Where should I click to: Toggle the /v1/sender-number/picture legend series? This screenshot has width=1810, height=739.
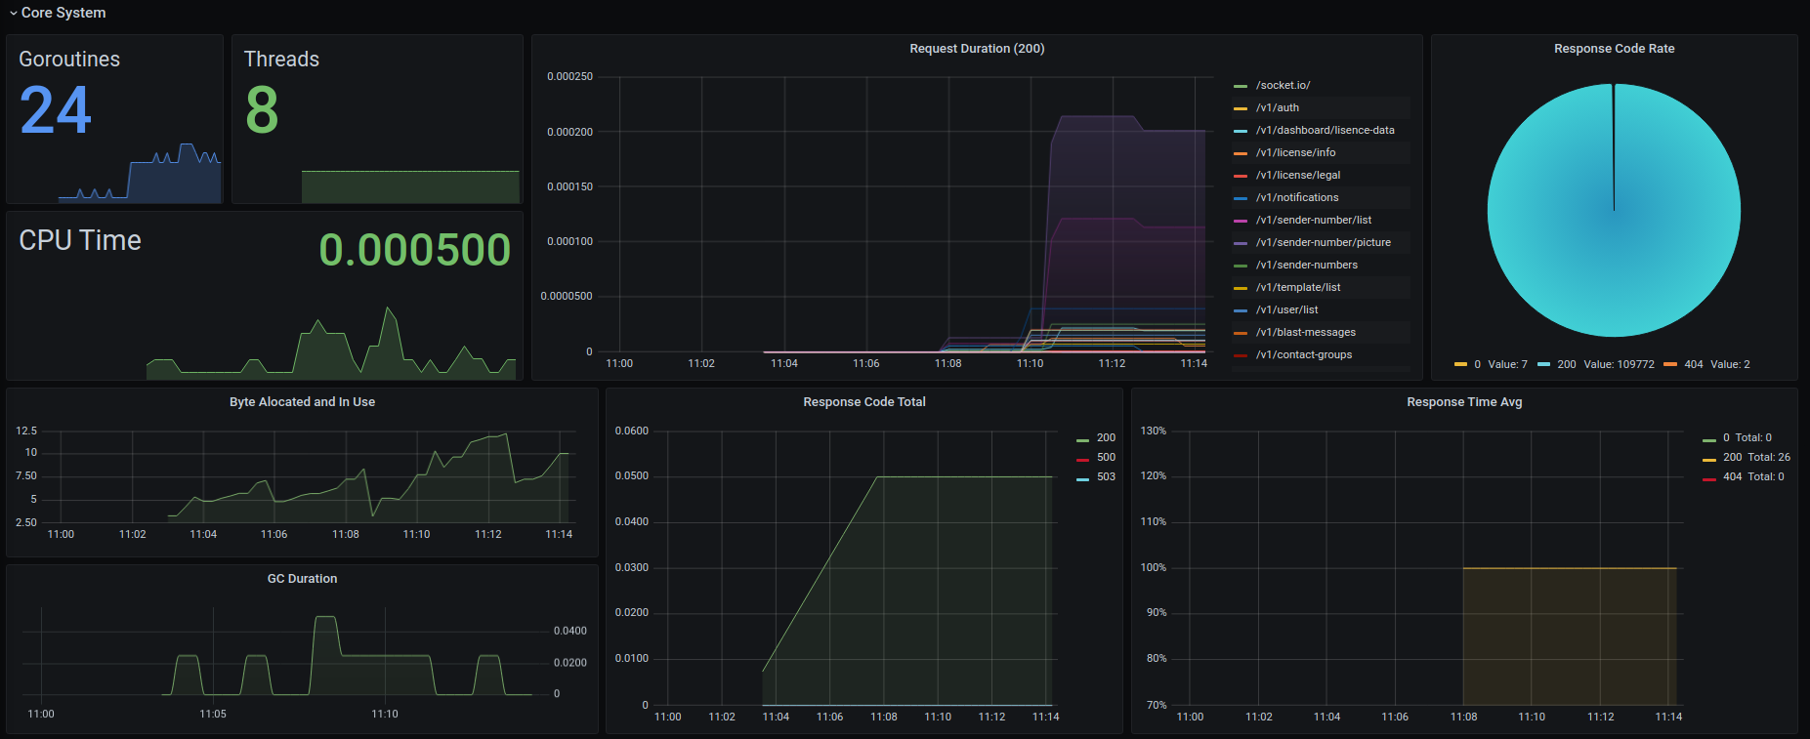point(1323,243)
